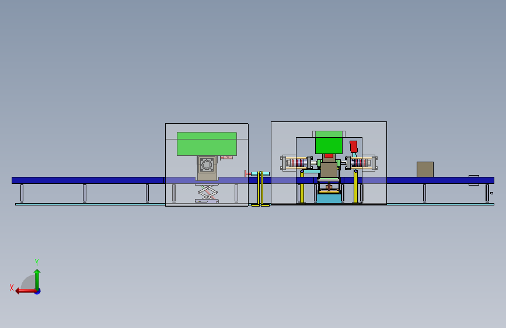Pick the right horizontal spring cylinder of the right machine
The height and width of the screenshot is (328, 506).
pyautogui.click(x=361, y=163)
